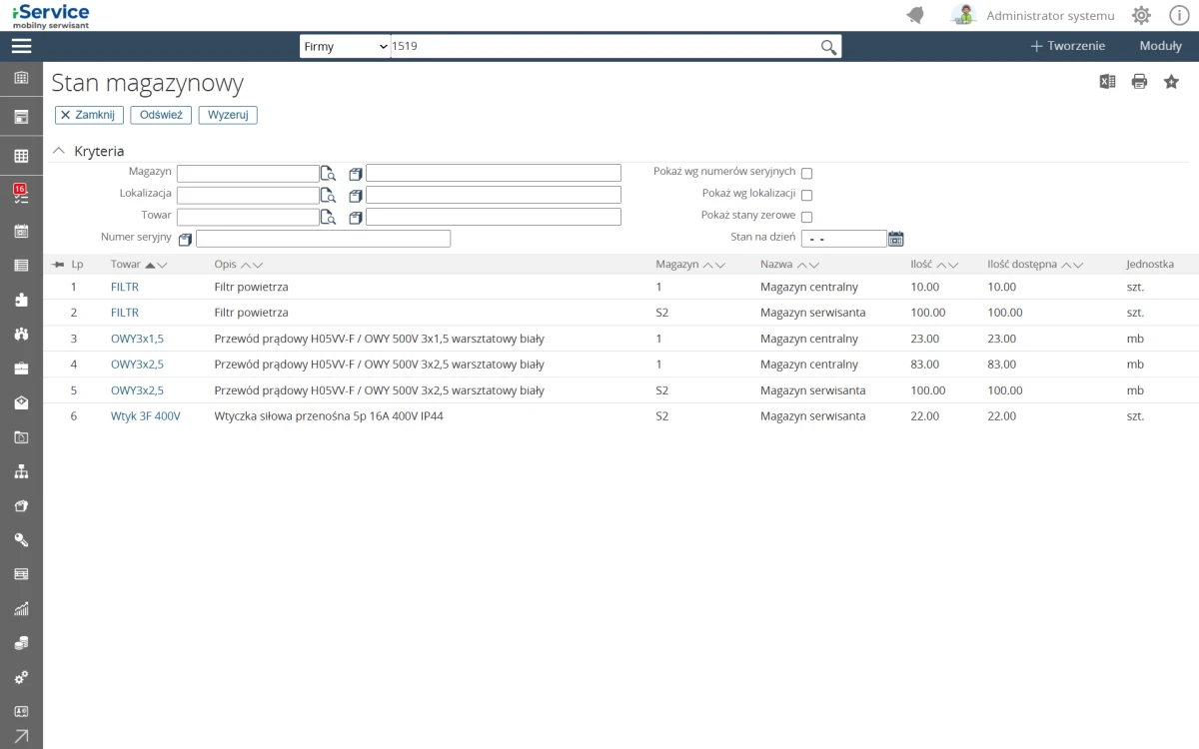The image size is (1199, 749).
Task: Click the Magazyn lookup icon
Action: tap(328, 174)
